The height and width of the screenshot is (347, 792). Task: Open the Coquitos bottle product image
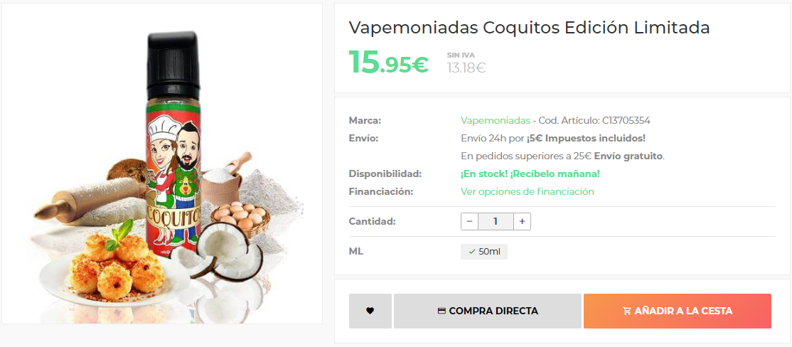point(162,164)
